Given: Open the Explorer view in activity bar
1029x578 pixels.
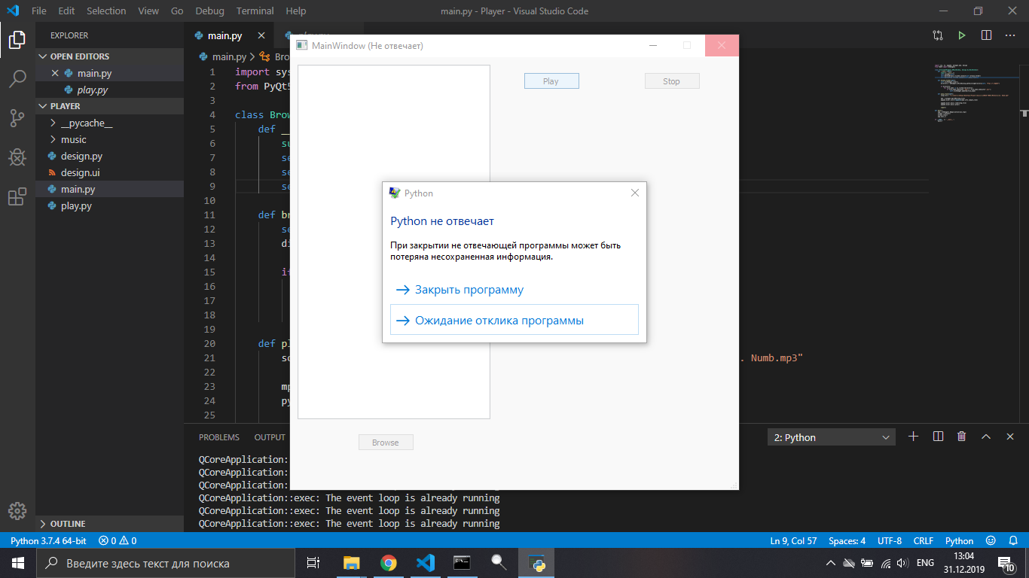Looking at the screenshot, I should 17,40.
